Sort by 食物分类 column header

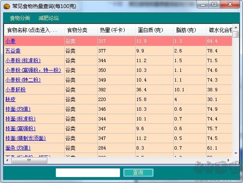tap(81, 30)
